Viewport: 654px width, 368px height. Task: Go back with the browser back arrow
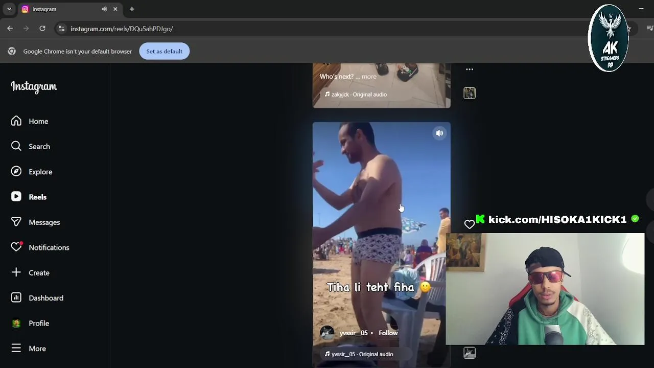point(10,29)
